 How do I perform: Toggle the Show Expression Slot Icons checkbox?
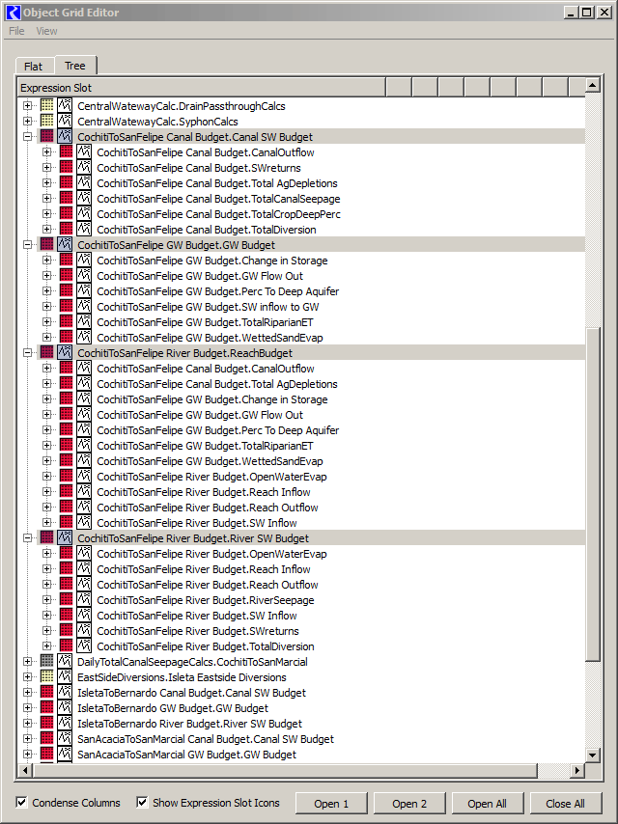click(142, 803)
